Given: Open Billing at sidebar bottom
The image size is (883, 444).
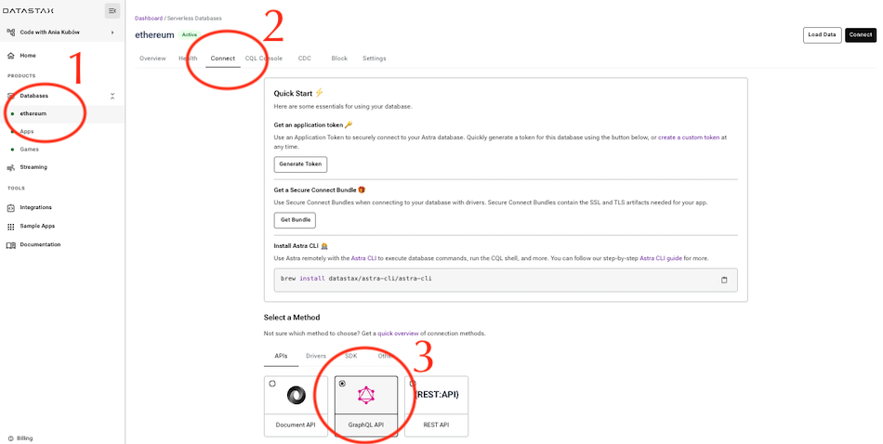Looking at the screenshot, I should pyautogui.click(x=25, y=438).
